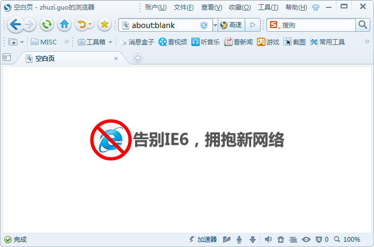Click the 告别IE6 banner image
The width and height of the screenshot is (374, 247).
click(187, 140)
